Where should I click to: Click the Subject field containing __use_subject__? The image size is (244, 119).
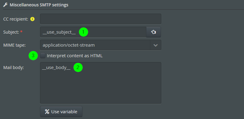click(93, 32)
